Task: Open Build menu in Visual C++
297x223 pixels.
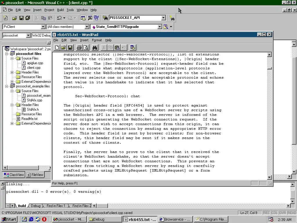Action: click(60, 10)
